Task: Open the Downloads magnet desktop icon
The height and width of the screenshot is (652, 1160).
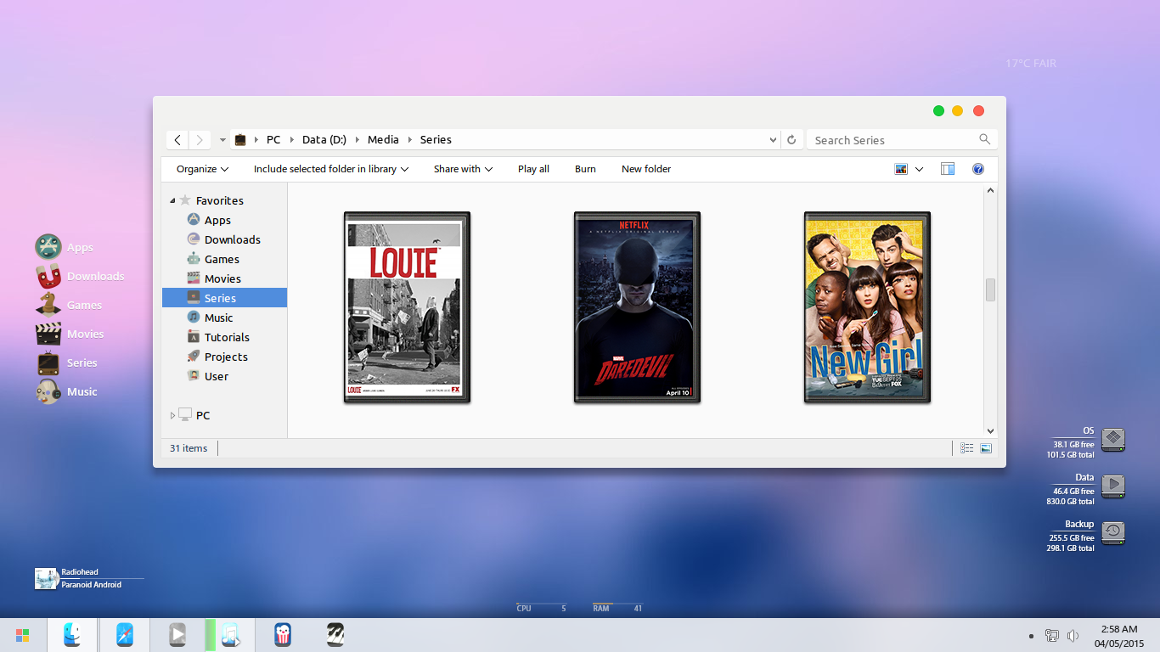Action: point(48,276)
